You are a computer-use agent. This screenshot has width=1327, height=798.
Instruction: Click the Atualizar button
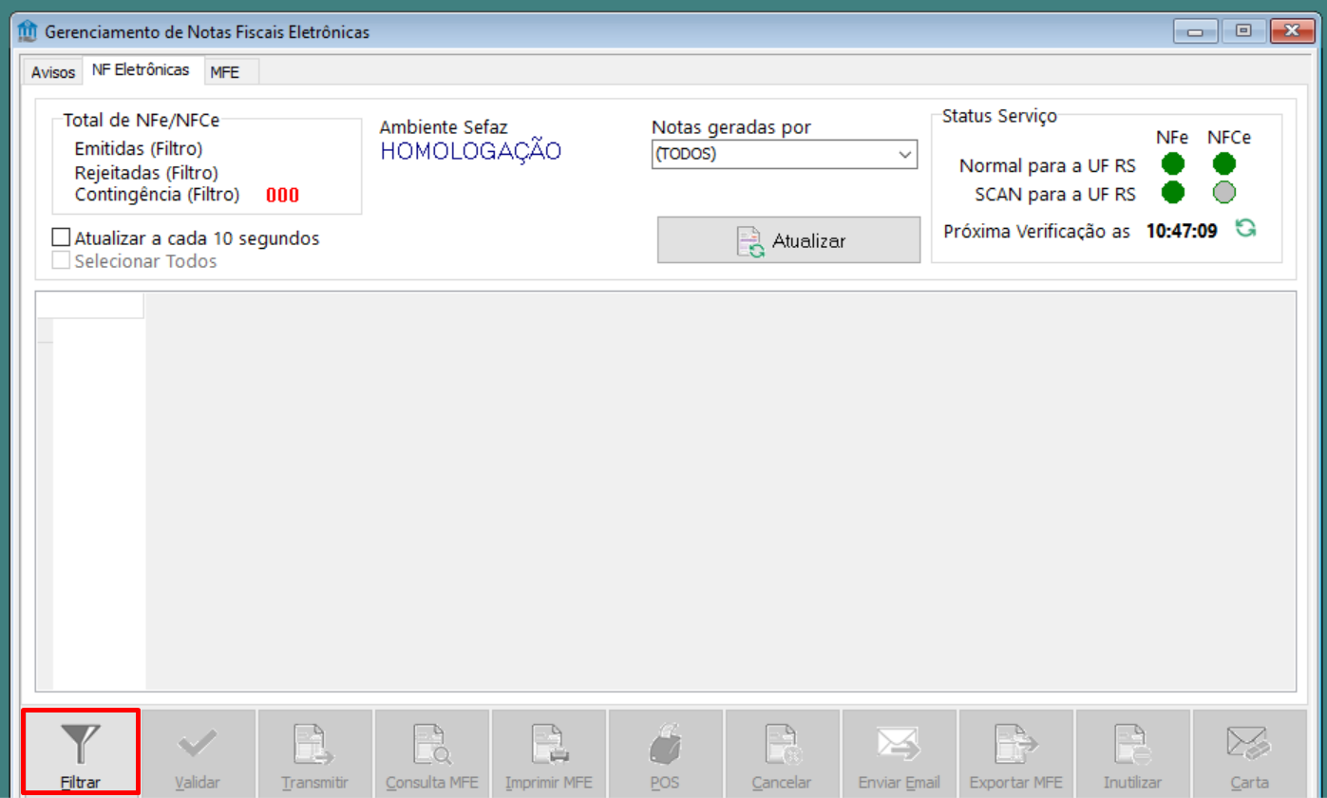tap(788, 240)
